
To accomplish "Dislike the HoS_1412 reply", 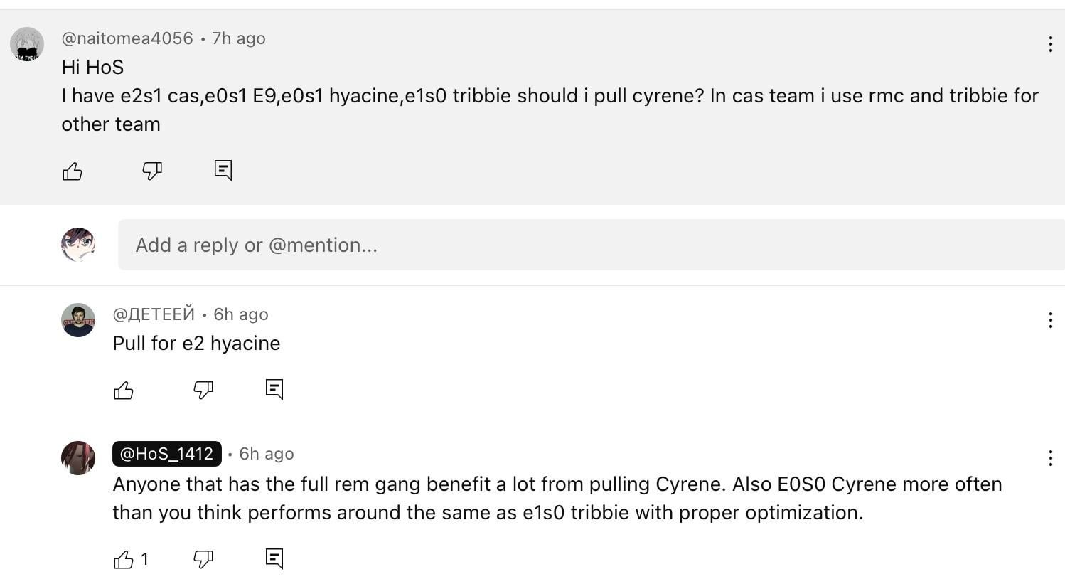I will coord(203,559).
